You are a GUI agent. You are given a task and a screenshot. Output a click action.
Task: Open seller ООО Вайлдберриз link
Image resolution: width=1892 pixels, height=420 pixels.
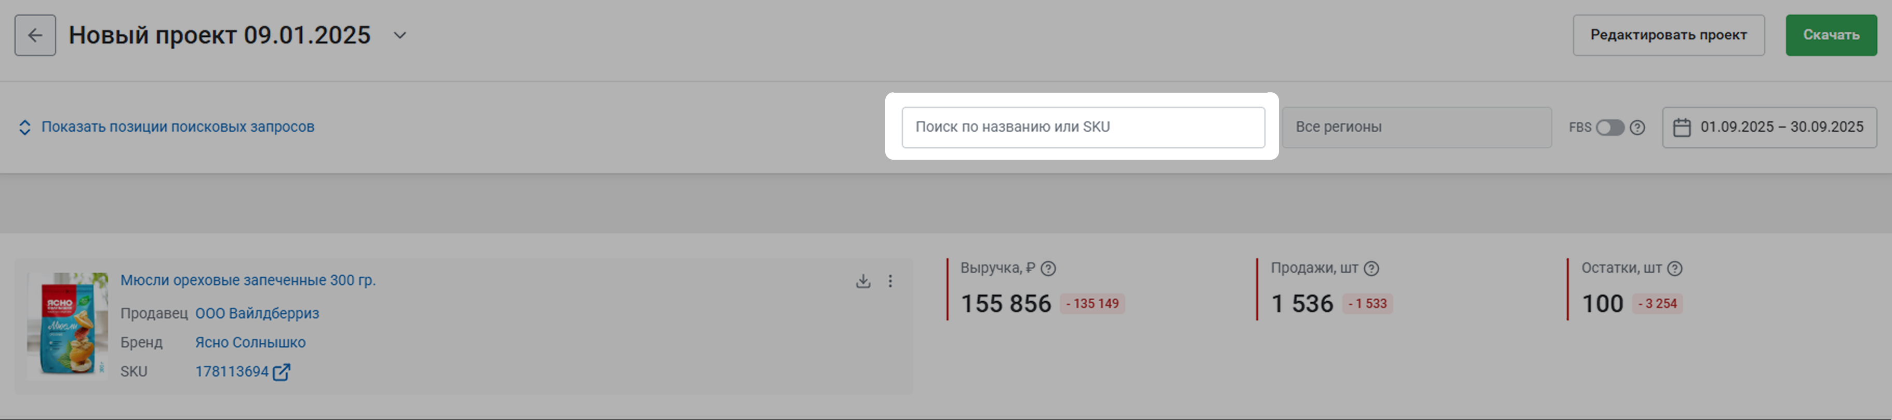[257, 313]
